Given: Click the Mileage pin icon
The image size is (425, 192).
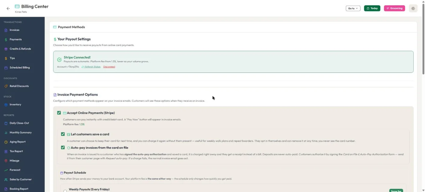Looking at the screenshot, I should pos(6,161).
